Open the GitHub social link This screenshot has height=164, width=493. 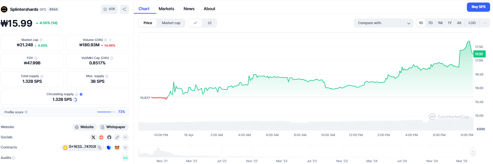click(109, 137)
